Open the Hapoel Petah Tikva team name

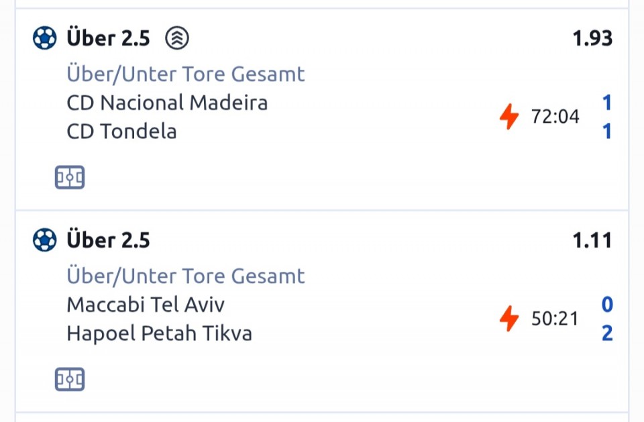click(x=159, y=333)
